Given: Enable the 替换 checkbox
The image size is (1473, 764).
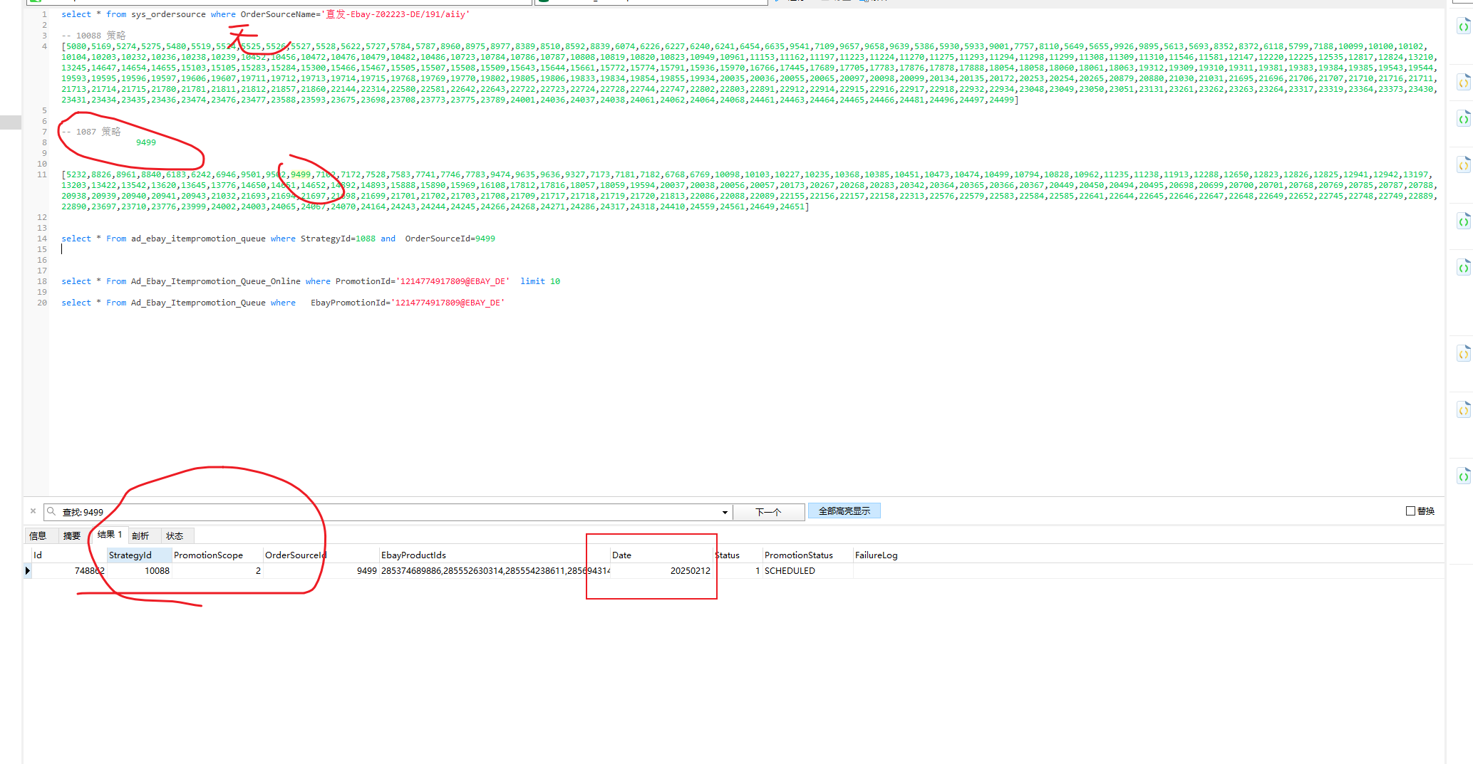Looking at the screenshot, I should 1410,511.
